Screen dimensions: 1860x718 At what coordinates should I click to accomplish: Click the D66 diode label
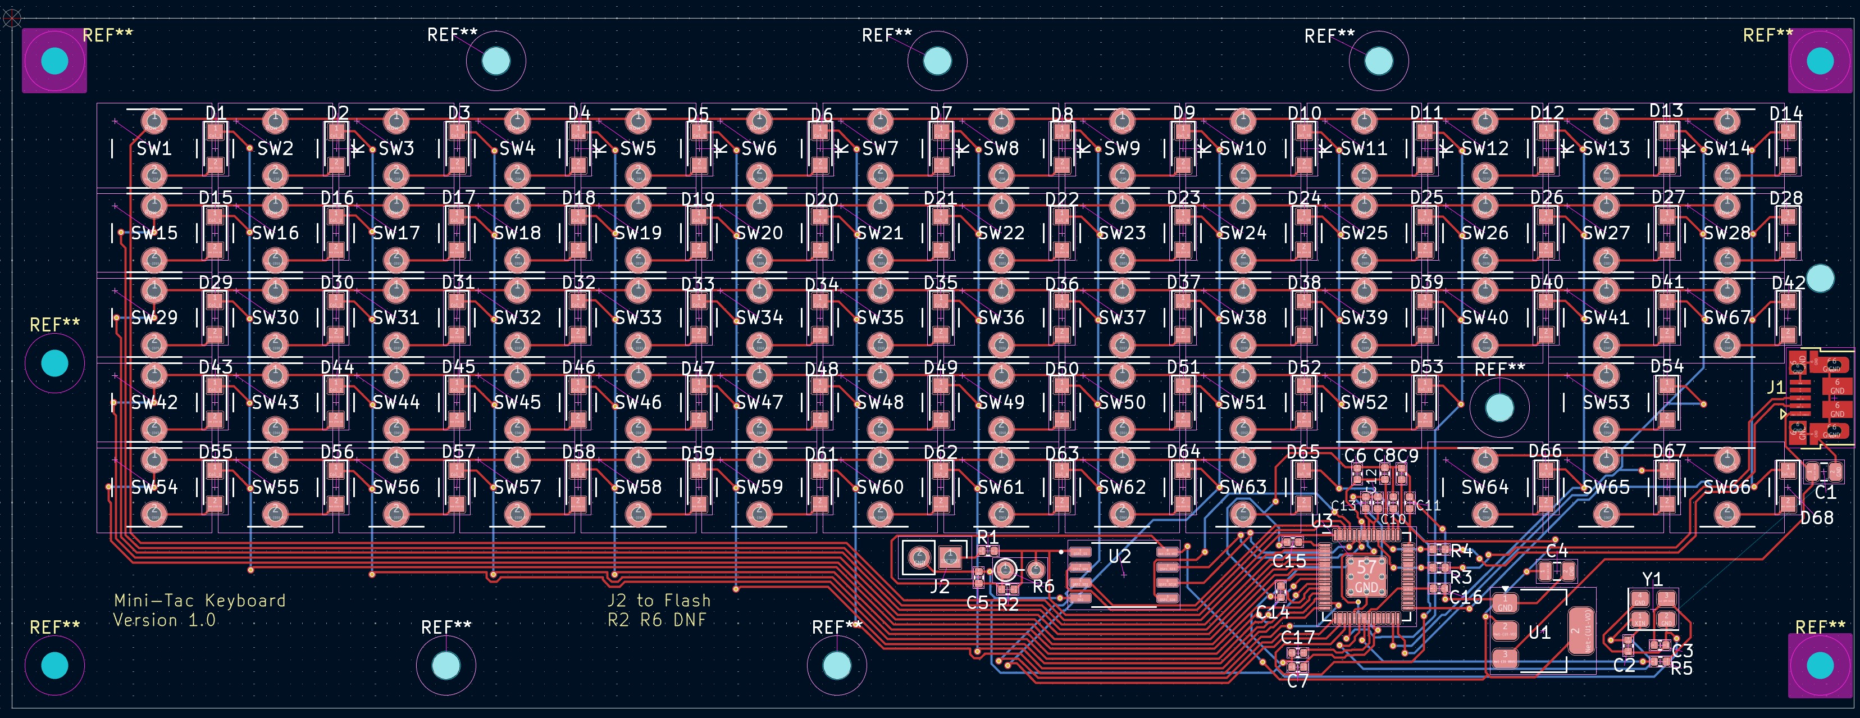(1545, 452)
